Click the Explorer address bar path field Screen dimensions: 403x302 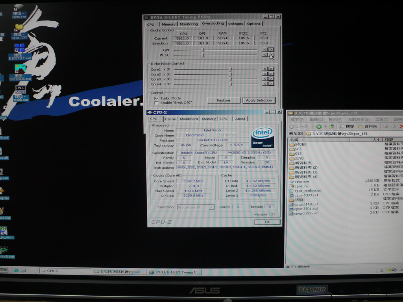pyautogui.click(x=354, y=134)
